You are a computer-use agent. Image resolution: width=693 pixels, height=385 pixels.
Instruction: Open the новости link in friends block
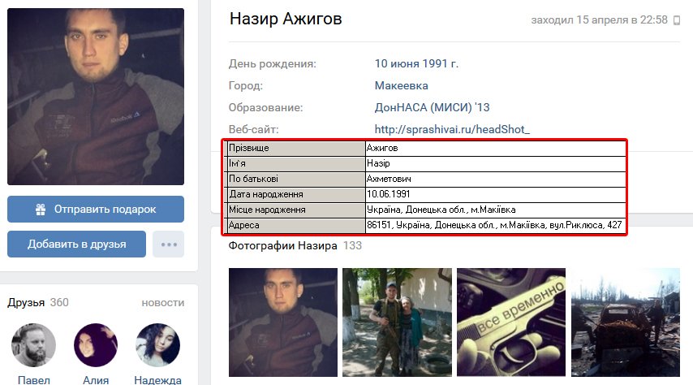point(162,303)
